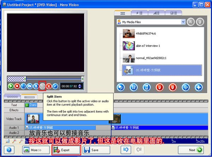Click the Danc text clip on Text track
212x157 pixels.
click(31, 105)
